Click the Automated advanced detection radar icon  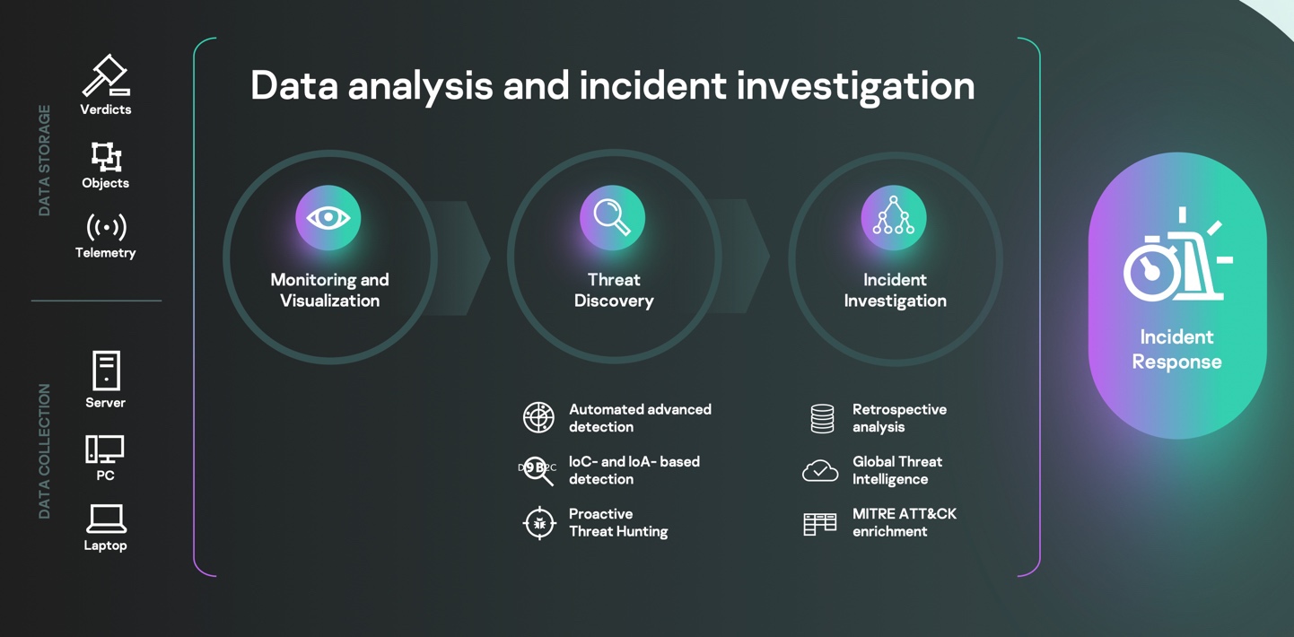point(538,418)
